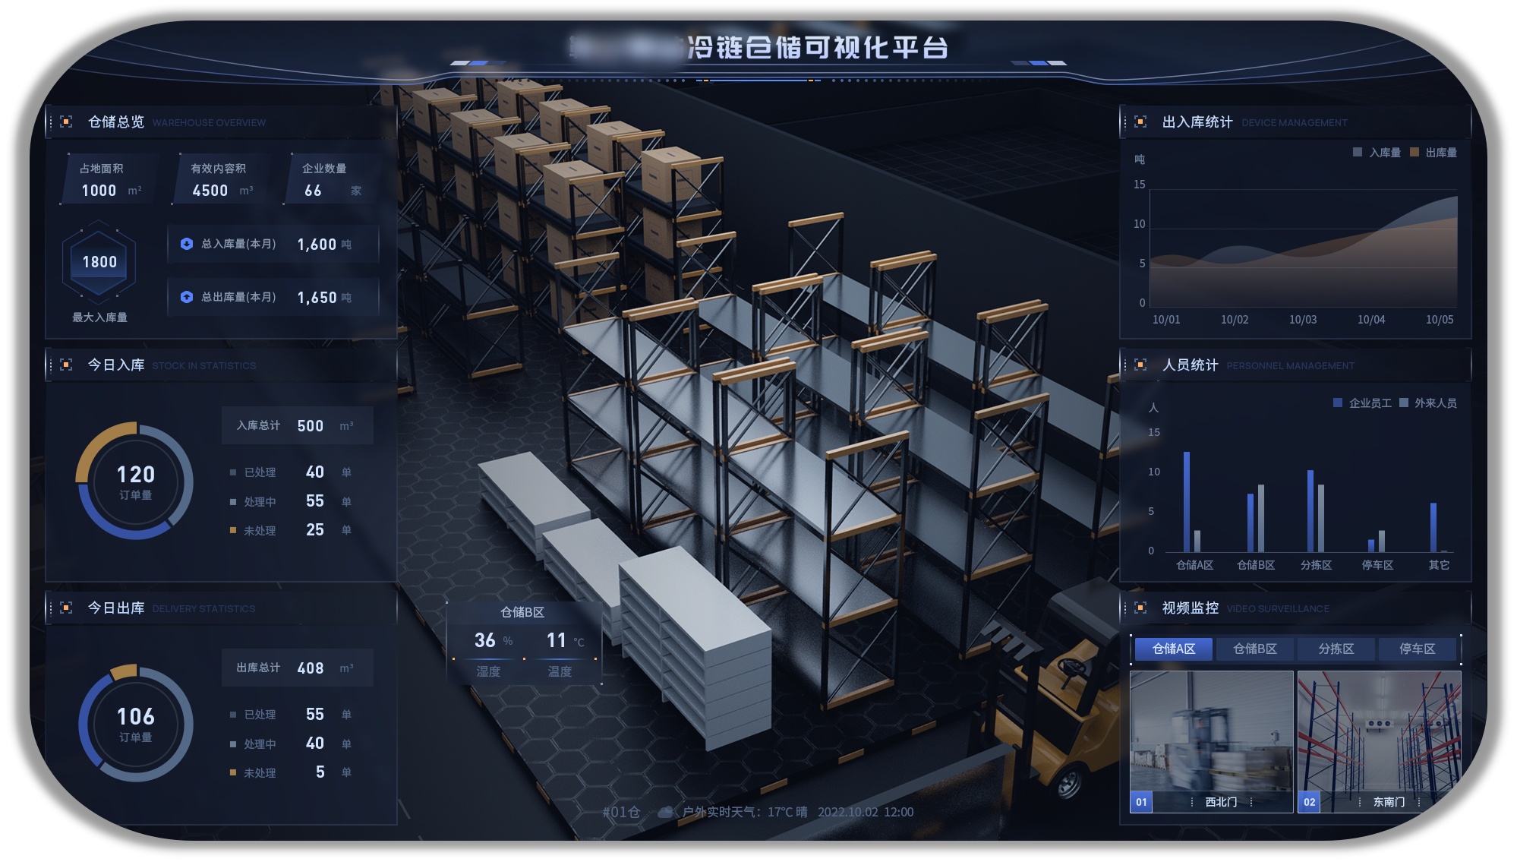
Task: Click the 有效内容积 4500 m³ card
Action: click(x=222, y=180)
